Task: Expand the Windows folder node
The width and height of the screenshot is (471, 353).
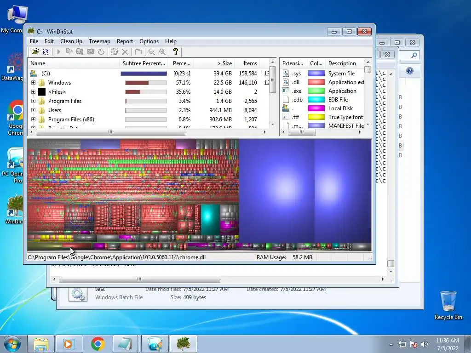Action: tap(33, 83)
